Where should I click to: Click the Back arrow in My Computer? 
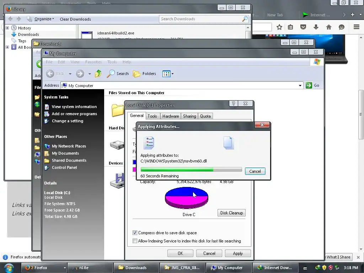(x=50, y=74)
